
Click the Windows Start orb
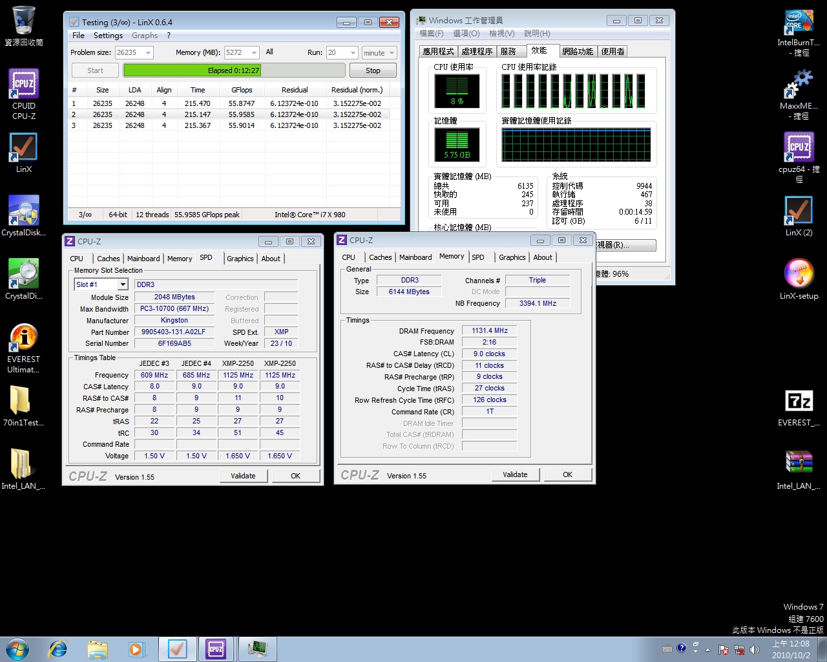17,648
